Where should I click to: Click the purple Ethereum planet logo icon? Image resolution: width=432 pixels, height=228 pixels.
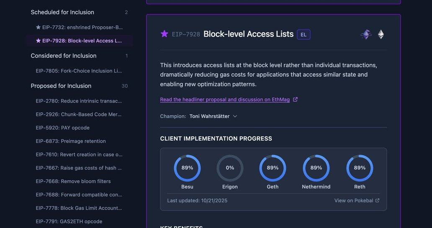click(366, 34)
